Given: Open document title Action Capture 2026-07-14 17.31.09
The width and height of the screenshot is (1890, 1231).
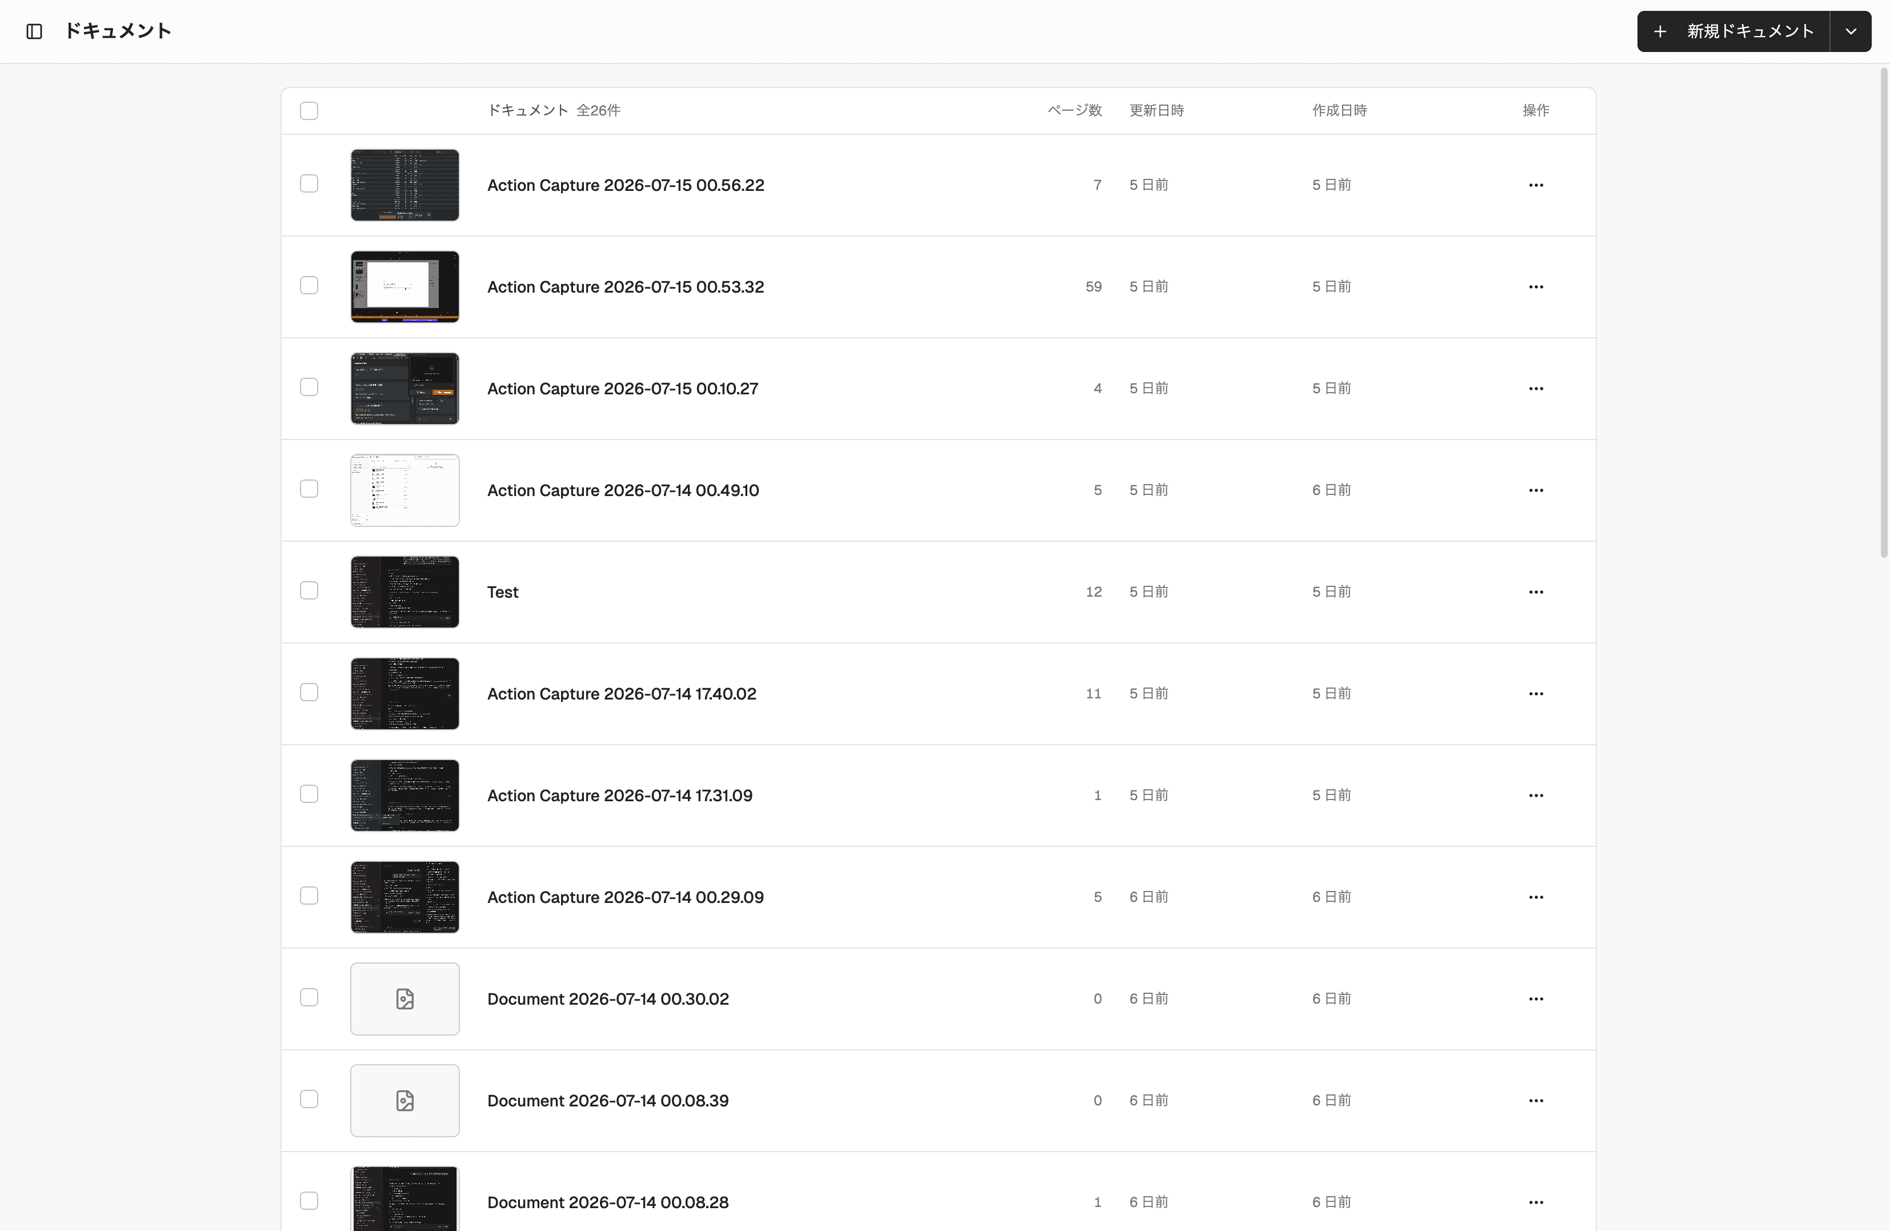Looking at the screenshot, I should (620, 795).
